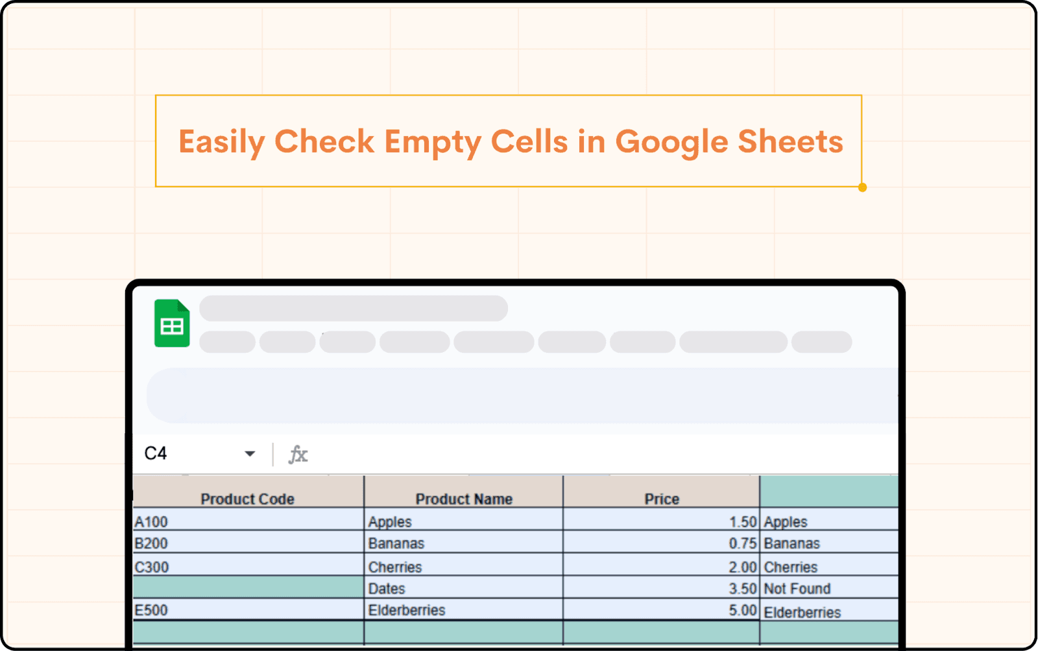This screenshot has height=651, width=1038.
Task: Click cell containing E500
Action: 248,610
